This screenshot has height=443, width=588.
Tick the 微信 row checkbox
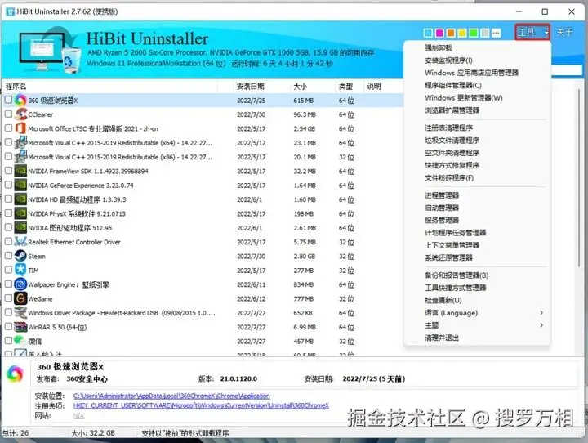[8, 341]
